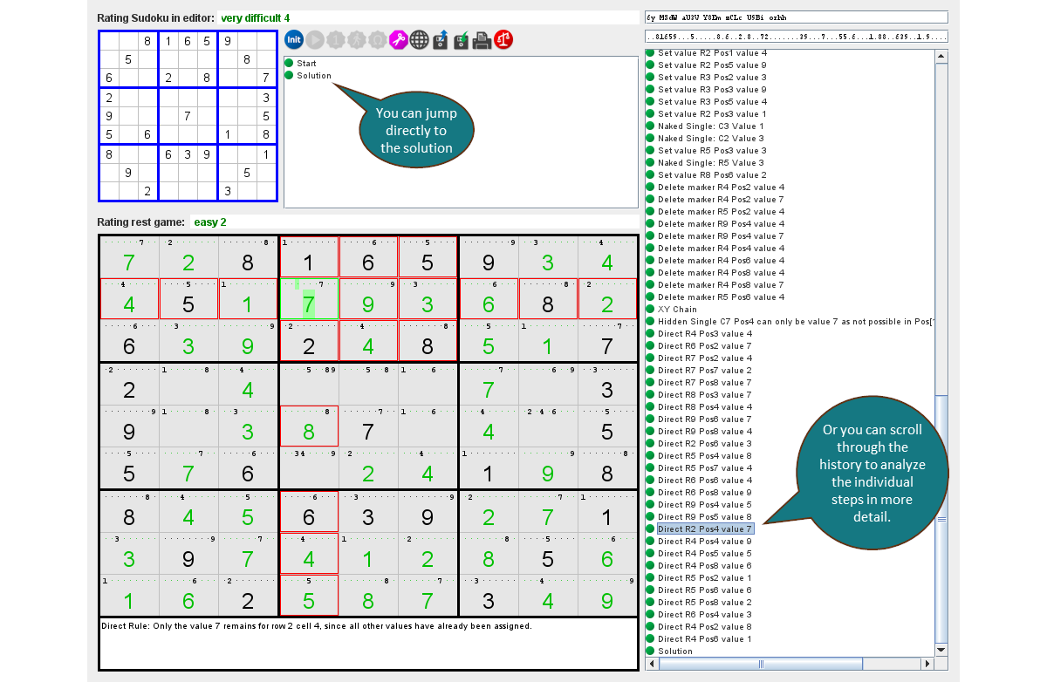
Task: Click the floppy disk with blue arrow icon
Action: click(441, 39)
